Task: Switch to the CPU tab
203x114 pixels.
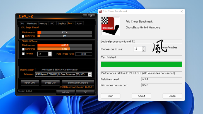Action: click(22, 23)
